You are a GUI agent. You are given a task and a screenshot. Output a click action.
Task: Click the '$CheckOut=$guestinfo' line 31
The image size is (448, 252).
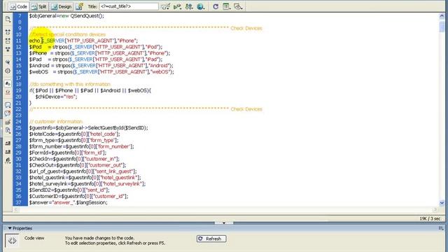(78, 165)
